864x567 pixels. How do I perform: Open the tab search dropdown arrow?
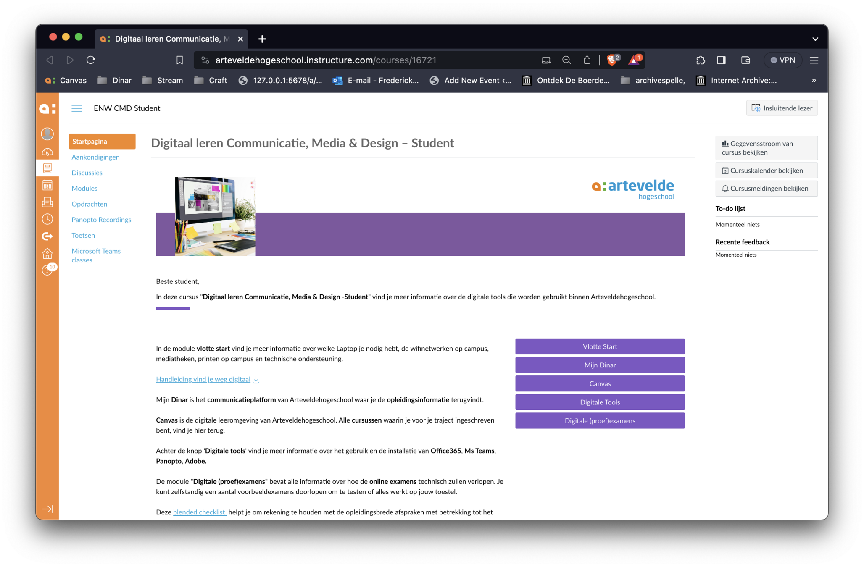pyautogui.click(x=815, y=39)
